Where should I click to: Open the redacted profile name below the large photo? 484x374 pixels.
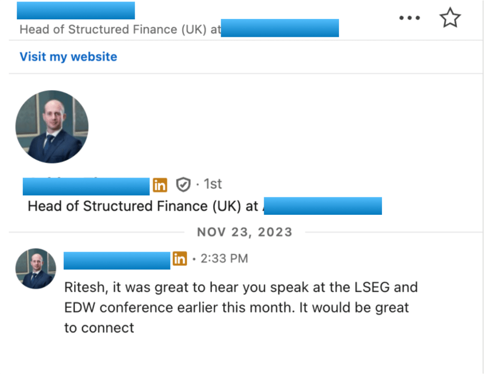[86, 186]
